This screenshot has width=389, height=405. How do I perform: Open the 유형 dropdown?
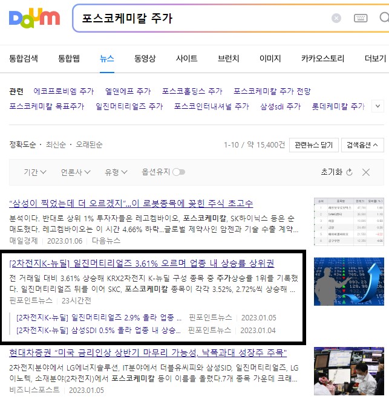[x=116, y=172]
